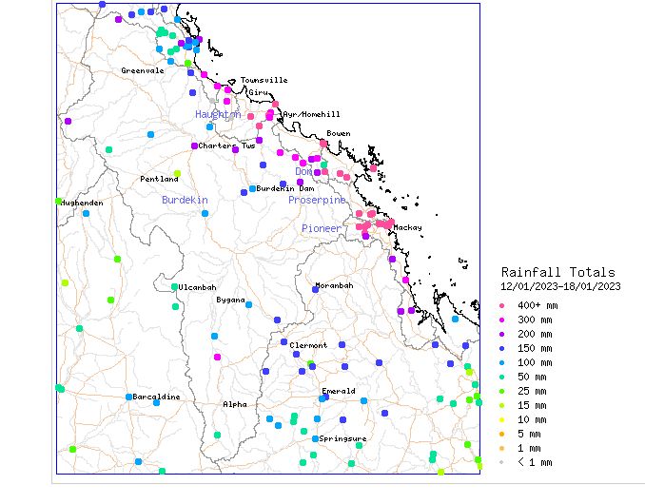Click the 25 mm legend color dot
645x504 pixels.
501,392
